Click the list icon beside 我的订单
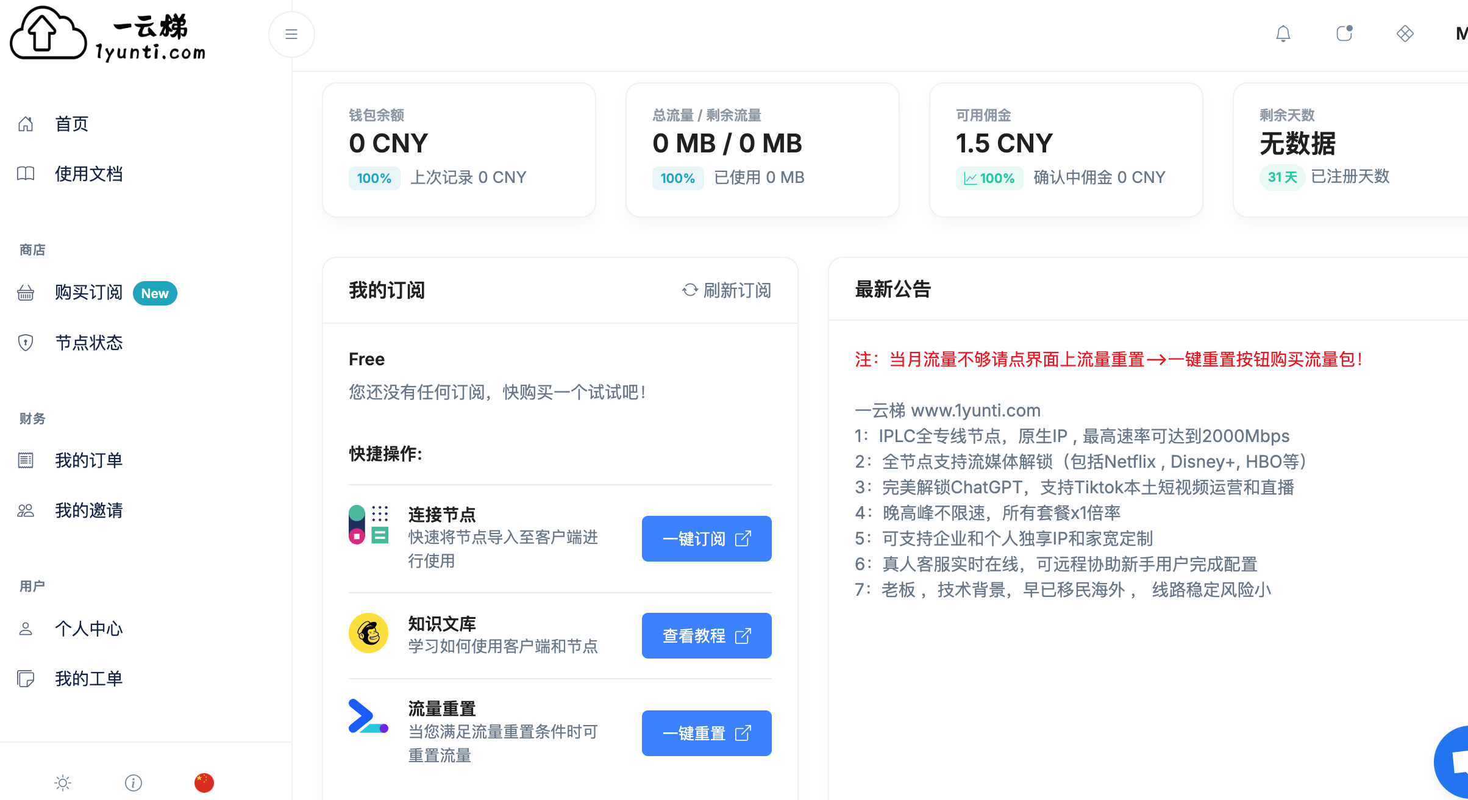This screenshot has width=1468, height=800. pos(26,460)
